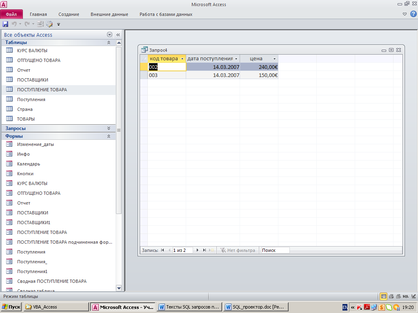The image size is (418, 313).
Task: Click the navigation pane scroll up arrow
Action: pyautogui.click(x=119, y=43)
